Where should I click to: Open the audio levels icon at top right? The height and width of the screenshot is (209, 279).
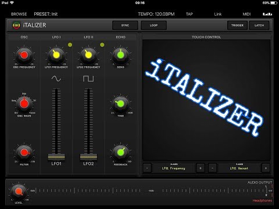(x=267, y=14)
